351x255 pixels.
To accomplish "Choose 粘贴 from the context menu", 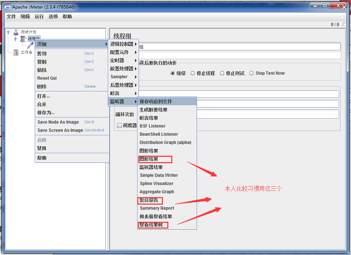I will tap(72, 70).
